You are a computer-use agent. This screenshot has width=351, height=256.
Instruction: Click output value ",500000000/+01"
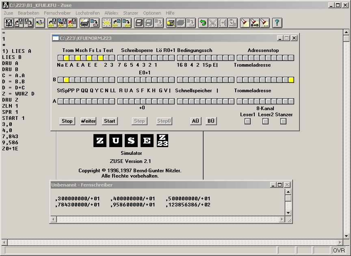point(188,199)
